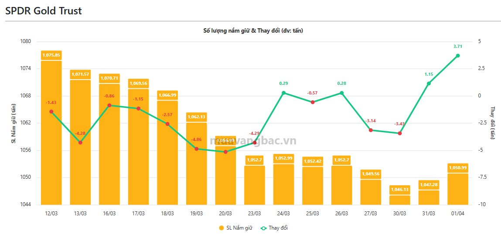Image resolution: width=501 pixels, height=234 pixels.
Task: Select the 1.15 green point on 31/03
Action: [429, 84]
